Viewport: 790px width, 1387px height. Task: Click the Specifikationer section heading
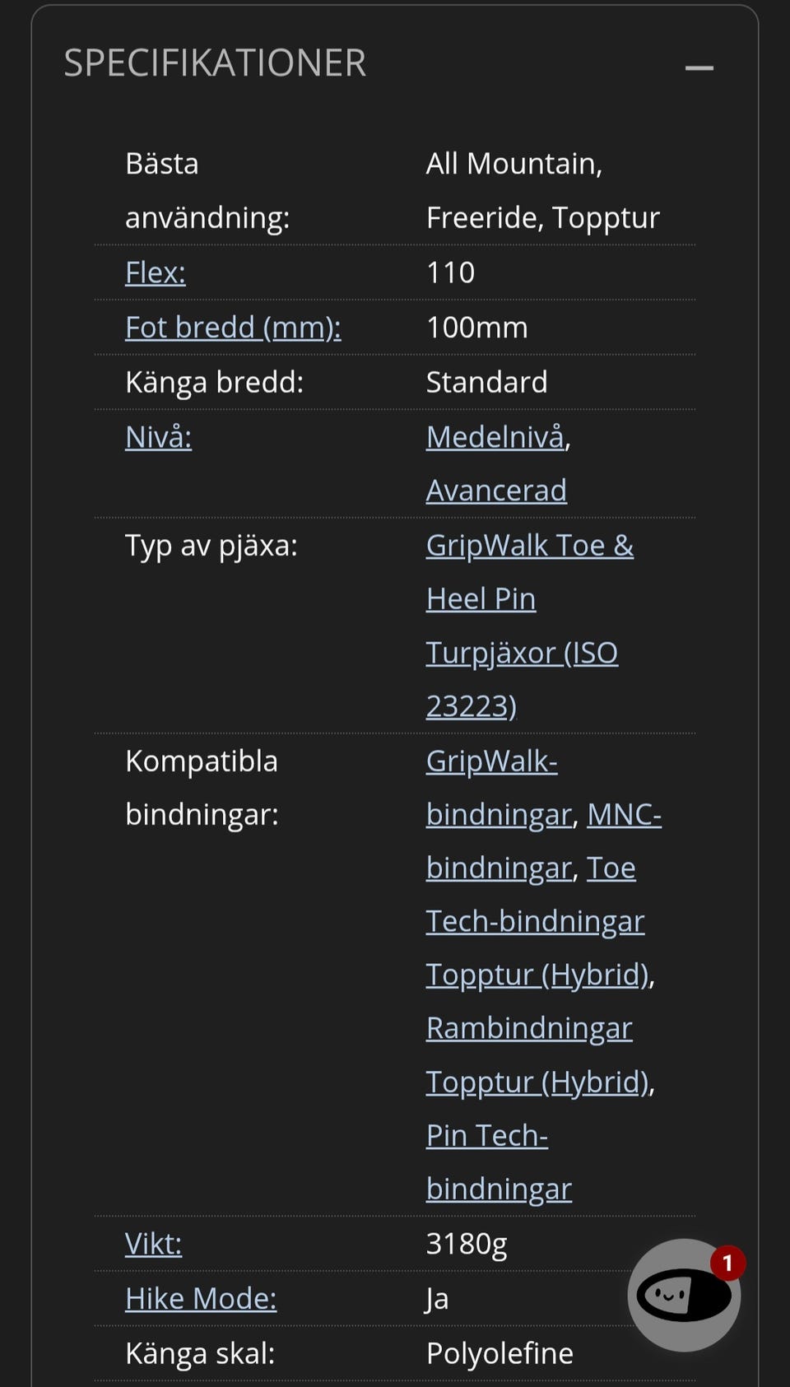pyautogui.click(x=215, y=63)
